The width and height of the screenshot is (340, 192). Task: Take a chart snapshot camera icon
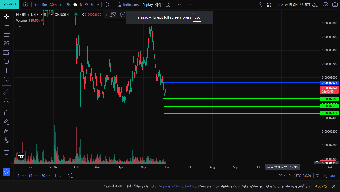(x=335, y=5)
